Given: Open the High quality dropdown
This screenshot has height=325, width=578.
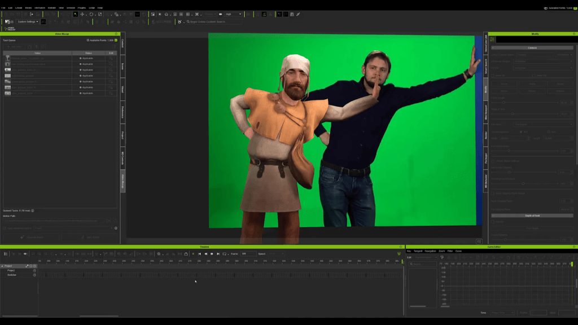Looking at the screenshot, I should click(x=233, y=14).
